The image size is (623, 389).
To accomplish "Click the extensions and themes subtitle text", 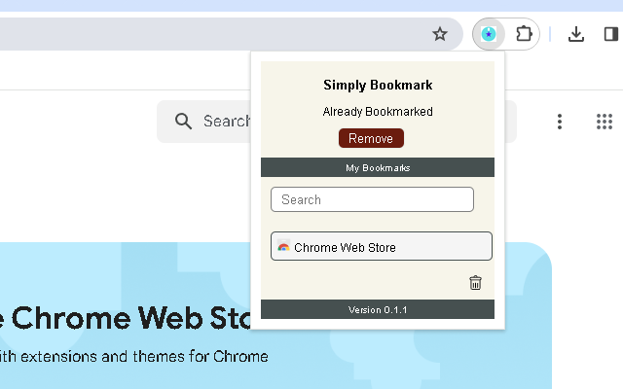I will click(134, 357).
